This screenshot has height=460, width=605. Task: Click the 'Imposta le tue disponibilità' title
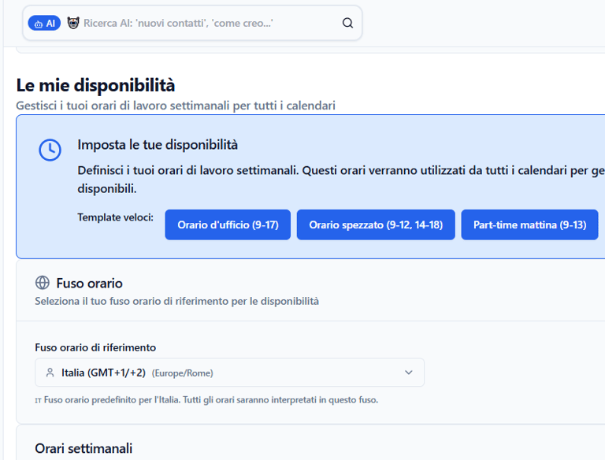coord(158,145)
